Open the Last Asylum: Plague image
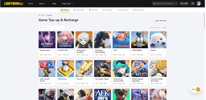The width and height of the screenshot is (206, 100). pyautogui.click(x=102, y=68)
